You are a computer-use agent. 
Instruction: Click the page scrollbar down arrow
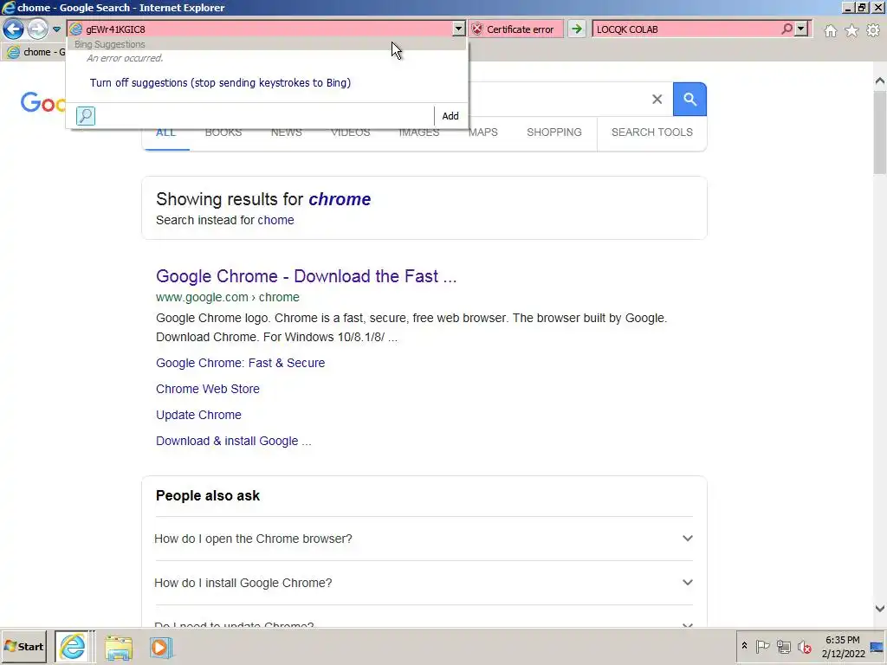pos(880,609)
